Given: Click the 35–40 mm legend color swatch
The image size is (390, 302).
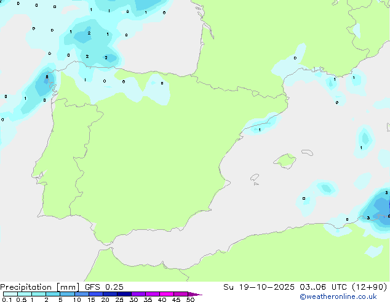Looking at the screenshot, I should pyautogui.click(x=153, y=294).
